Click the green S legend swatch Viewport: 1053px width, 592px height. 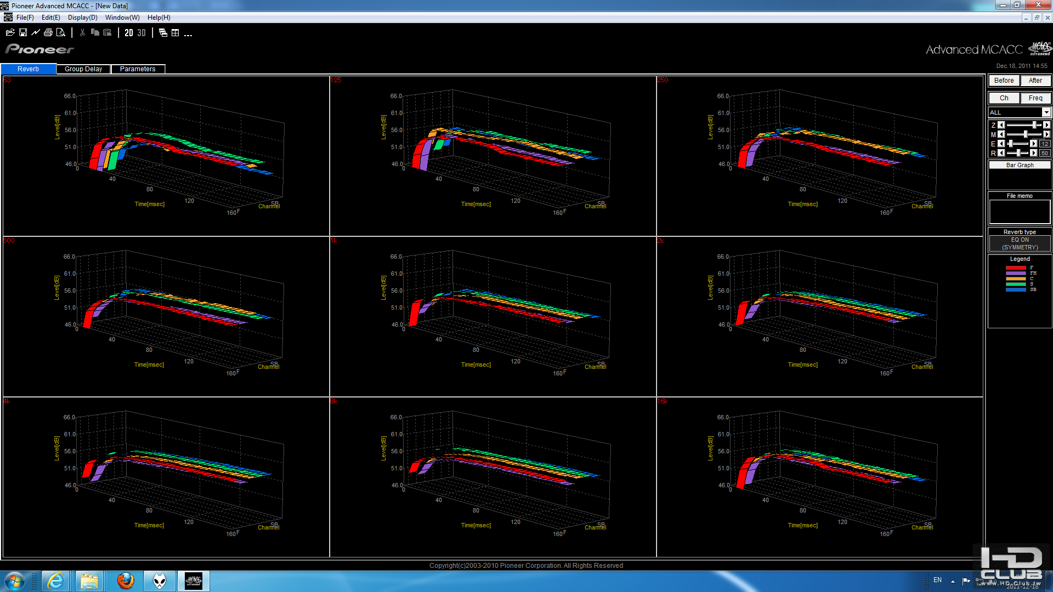(x=1016, y=284)
